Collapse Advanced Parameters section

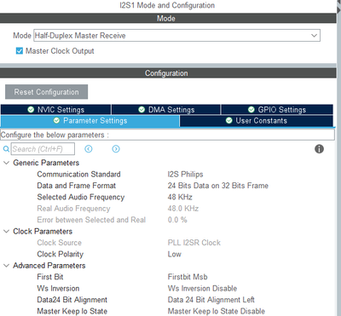click(x=6, y=266)
